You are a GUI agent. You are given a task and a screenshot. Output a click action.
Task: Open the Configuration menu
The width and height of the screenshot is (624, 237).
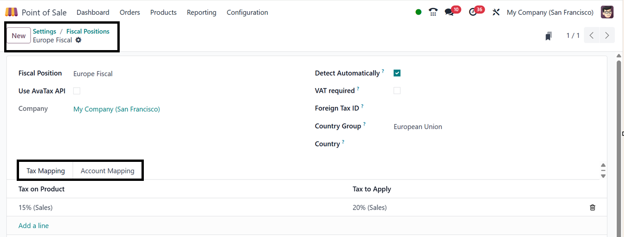pyautogui.click(x=247, y=13)
